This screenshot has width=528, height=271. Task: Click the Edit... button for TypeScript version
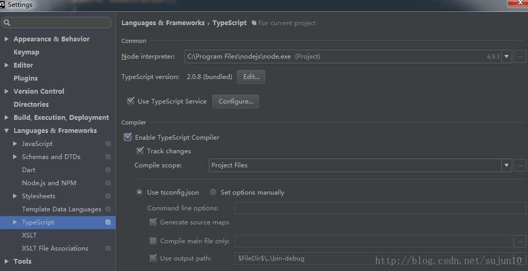point(251,77)
